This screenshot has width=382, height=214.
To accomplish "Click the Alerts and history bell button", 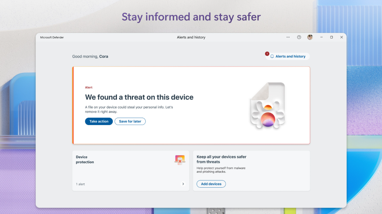I will [x=288, y=56].
